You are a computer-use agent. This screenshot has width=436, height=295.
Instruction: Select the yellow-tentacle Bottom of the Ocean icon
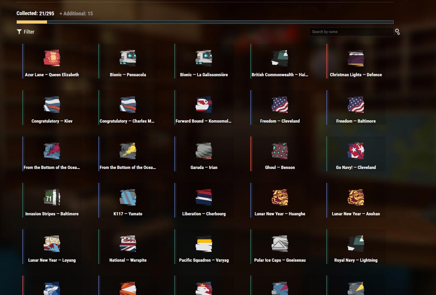point(128,151)
